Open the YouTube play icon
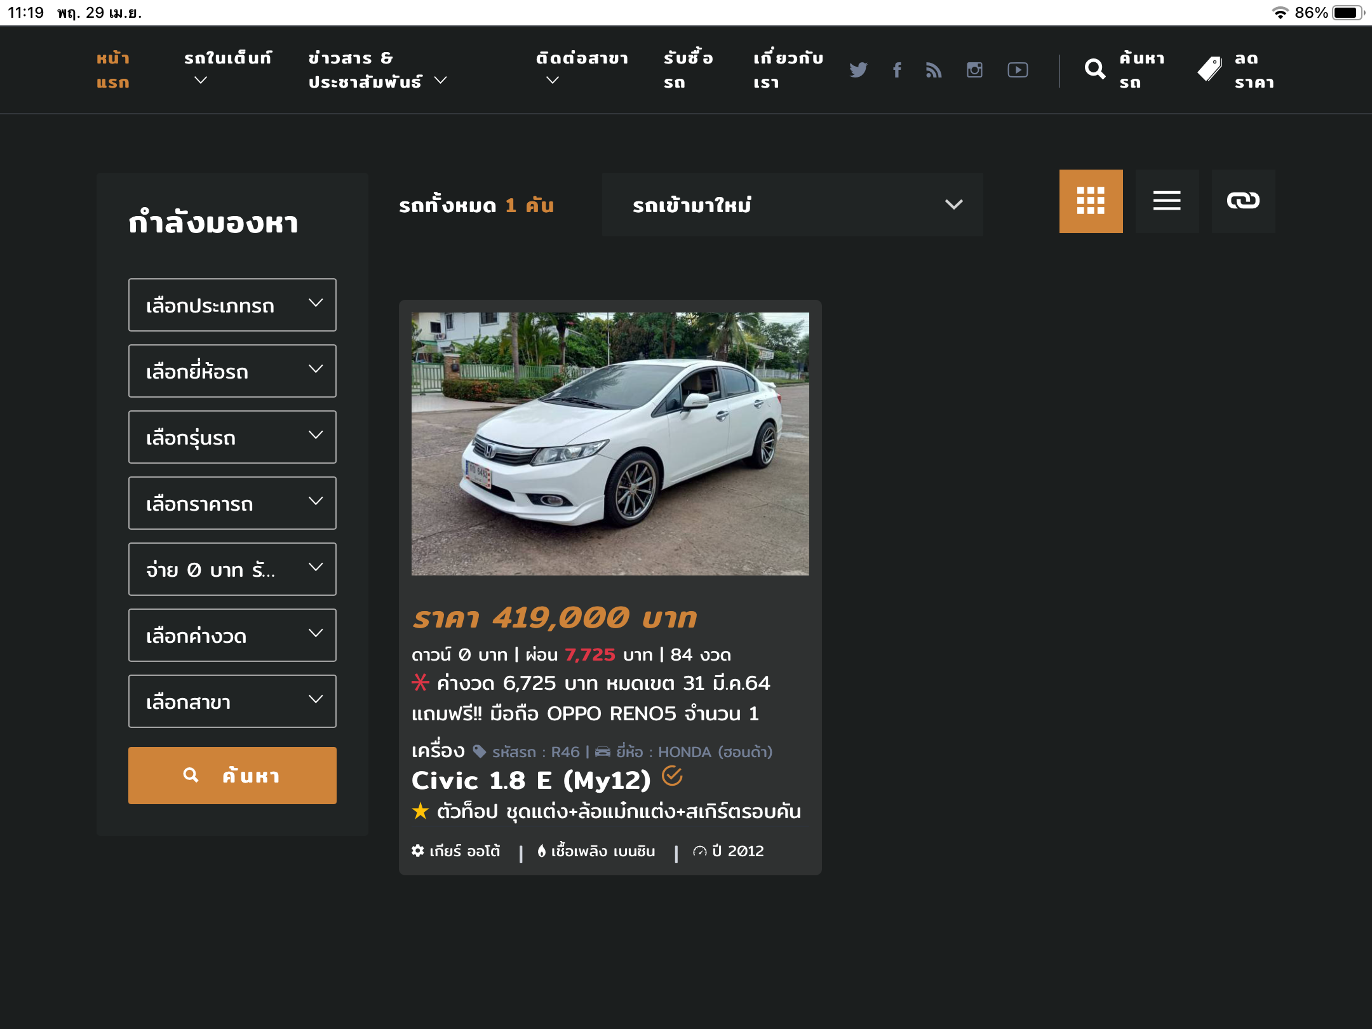Image resolution: width=1372 pixels, height=1029 pixels. [x=1018, y=70]
